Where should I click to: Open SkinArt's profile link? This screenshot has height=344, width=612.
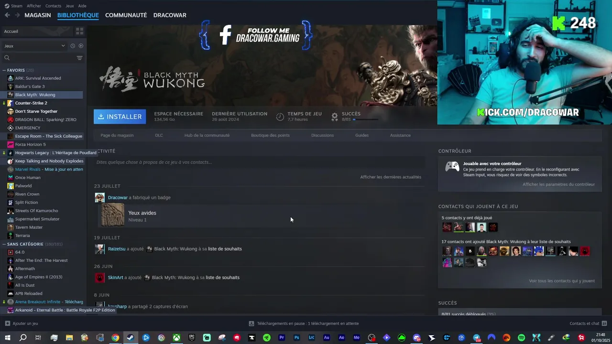pos(115,278)
